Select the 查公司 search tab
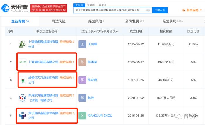Screen dimensions: 205x125 [79, 5]
